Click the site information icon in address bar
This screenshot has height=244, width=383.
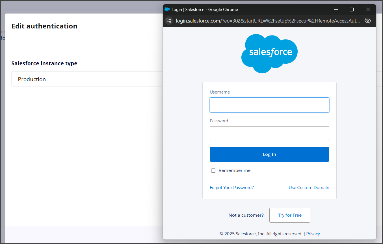(x=169, y=21)
